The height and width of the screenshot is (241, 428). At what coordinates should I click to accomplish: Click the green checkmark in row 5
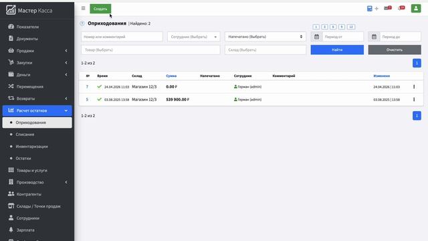tap(100, 100)
